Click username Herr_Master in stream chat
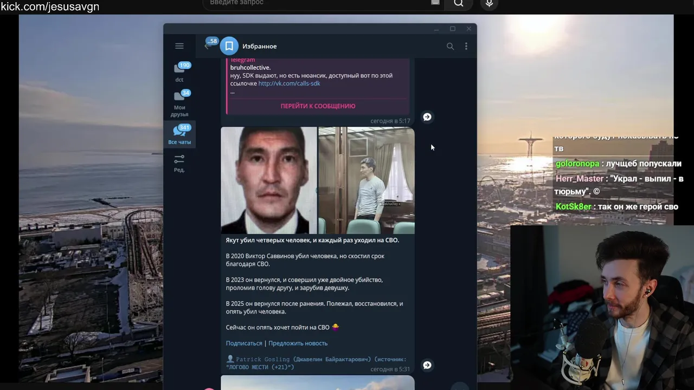The width and height of the screenshot is (694, 390). click(x=580, y=179)
